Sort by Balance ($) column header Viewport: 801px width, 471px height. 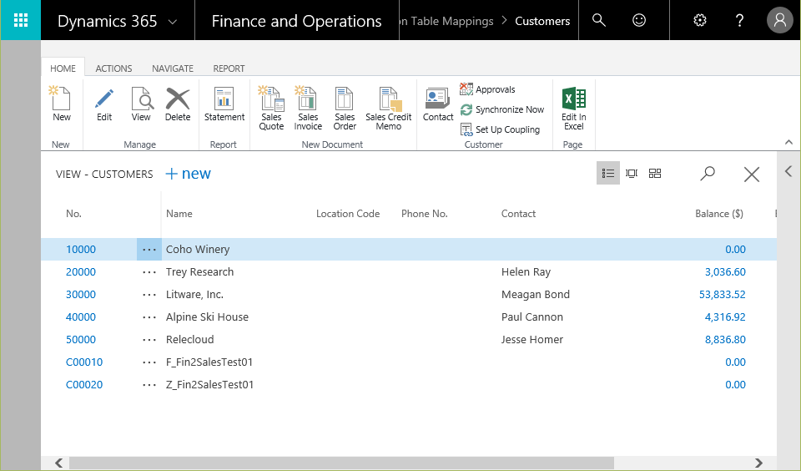click(x=719, y=214)
